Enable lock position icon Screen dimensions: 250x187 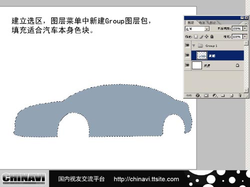206,36
